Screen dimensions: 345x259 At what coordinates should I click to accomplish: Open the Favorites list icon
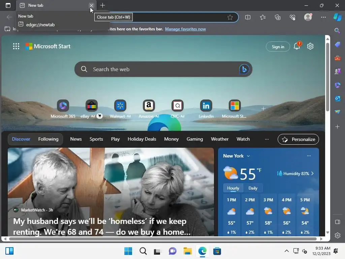(x=263, y=17)
